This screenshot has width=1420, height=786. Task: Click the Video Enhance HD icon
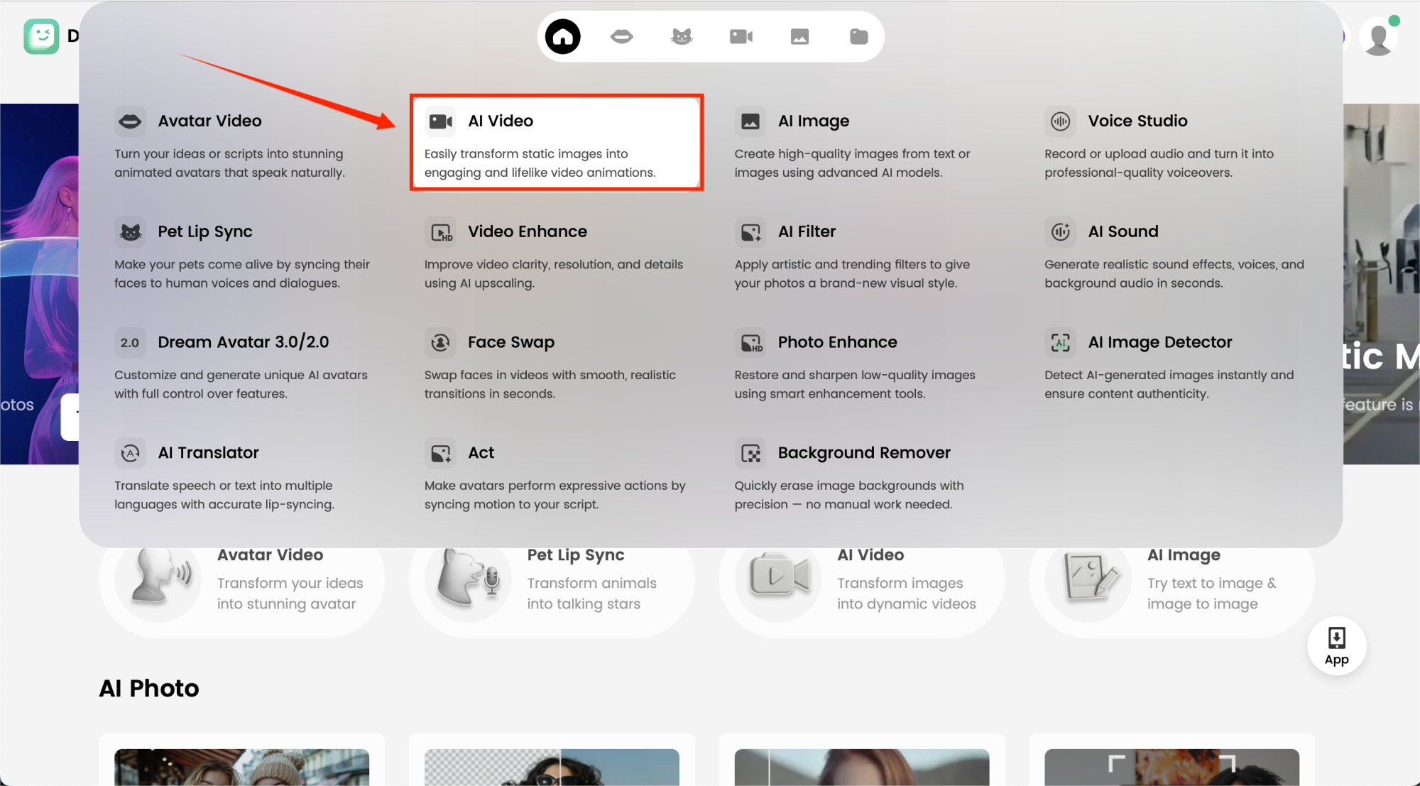coord(440,232)
